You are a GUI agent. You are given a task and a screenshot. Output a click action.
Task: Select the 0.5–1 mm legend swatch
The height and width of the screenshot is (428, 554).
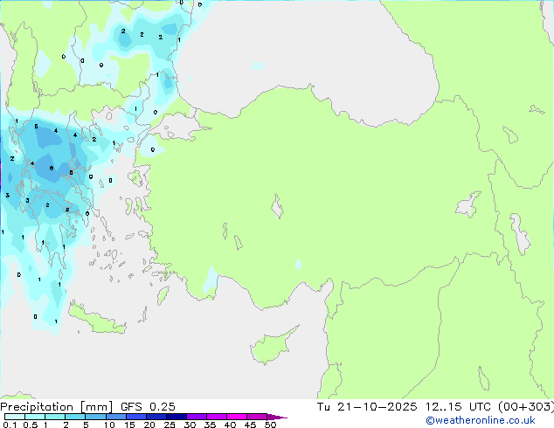(35, 417)
